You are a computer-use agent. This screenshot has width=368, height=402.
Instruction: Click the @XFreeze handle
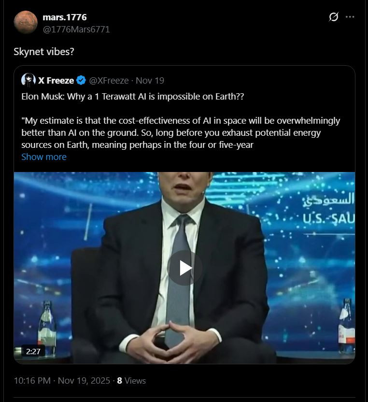[x=109, y=80]
